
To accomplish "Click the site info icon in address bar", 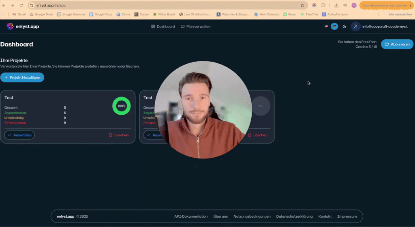I will pos(32,5).
